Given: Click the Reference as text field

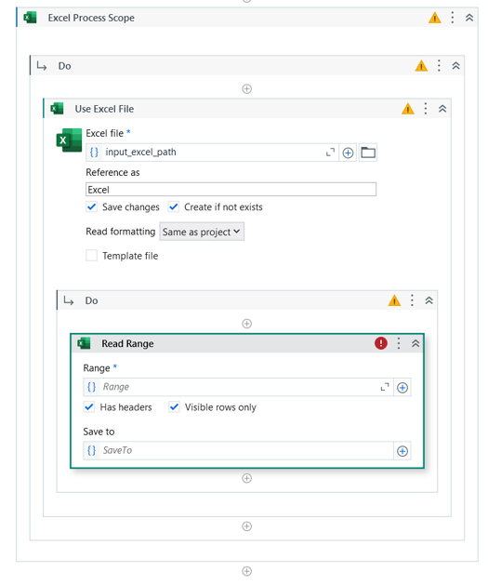Looking at the screenshot, I should point(231,190).
